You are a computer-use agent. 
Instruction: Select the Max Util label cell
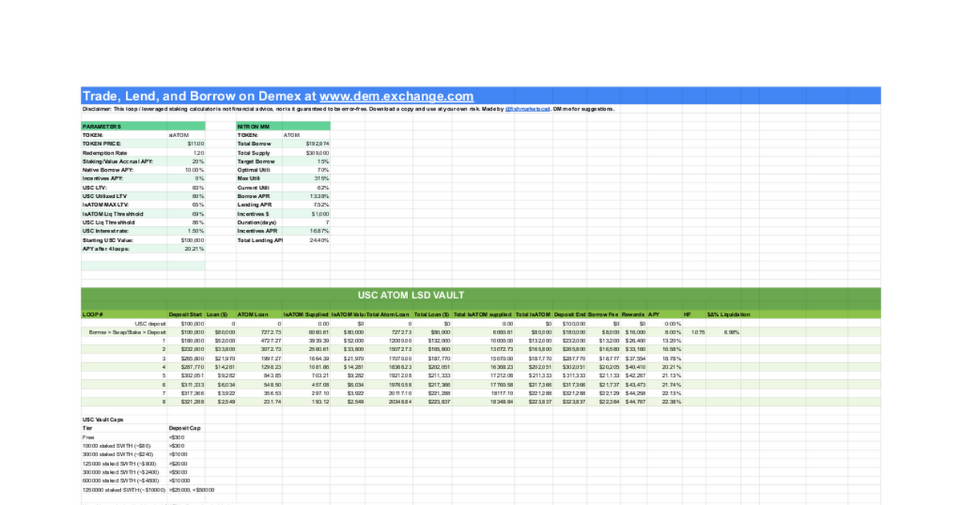(x=260, y=179)
